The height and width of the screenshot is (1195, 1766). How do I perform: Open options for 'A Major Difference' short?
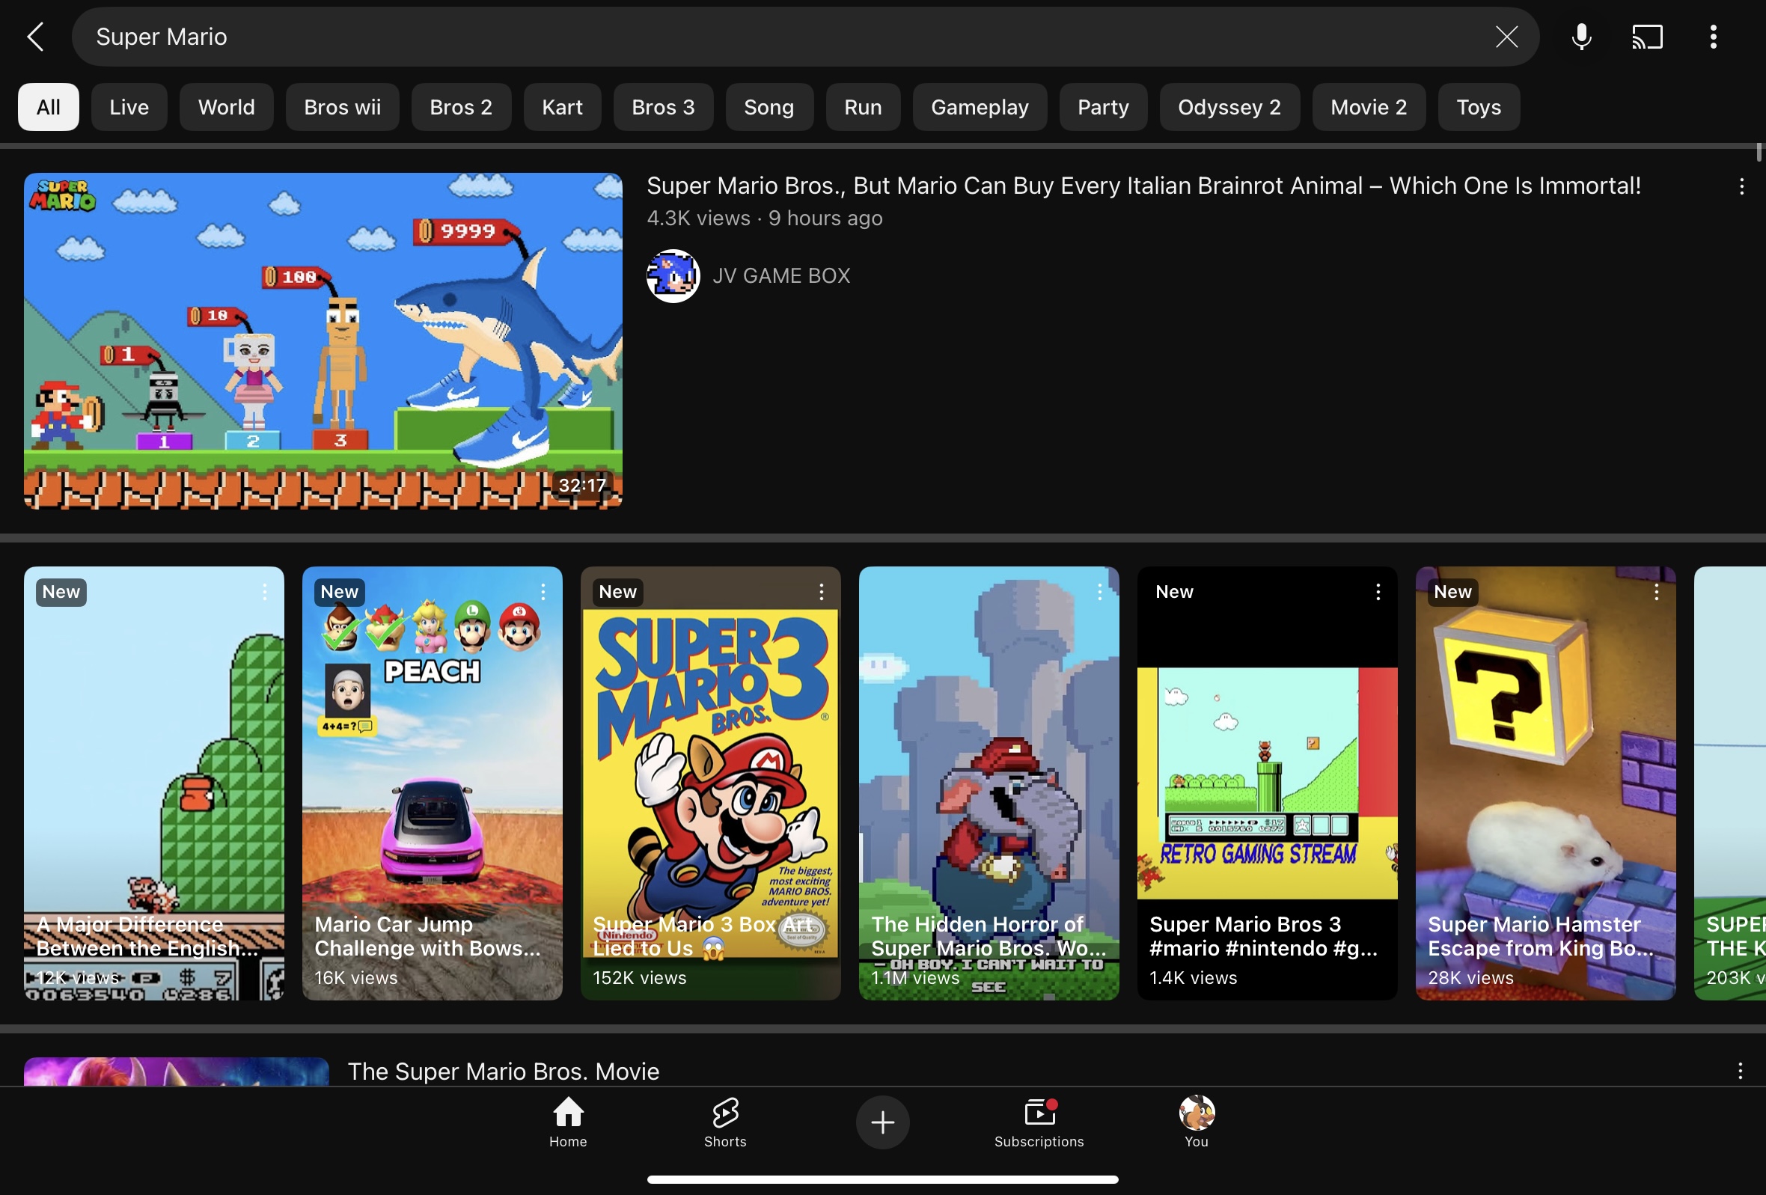click(x=264, y=592)
